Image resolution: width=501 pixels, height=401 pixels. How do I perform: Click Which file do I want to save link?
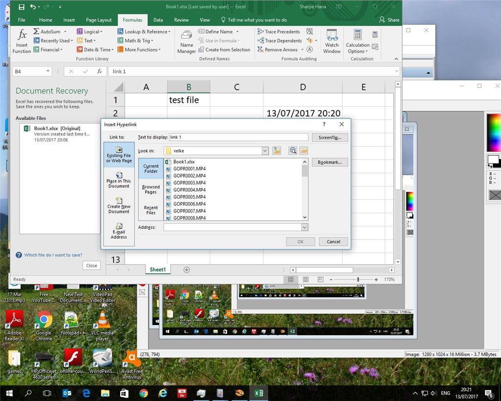53,255
